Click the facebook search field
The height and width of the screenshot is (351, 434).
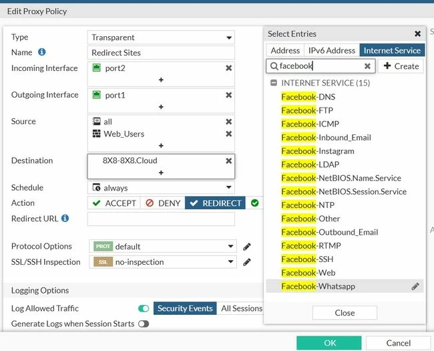tap(320, 66)
